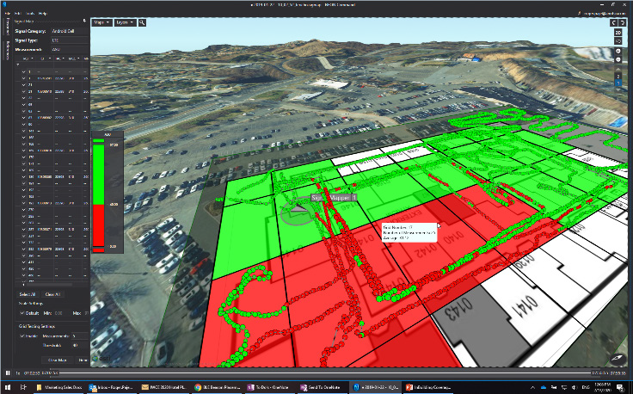This screenshot has height=394, width=633.
Task: Switch to the To Do OneNote taskbar item
Action: click(x=270, y=387)
